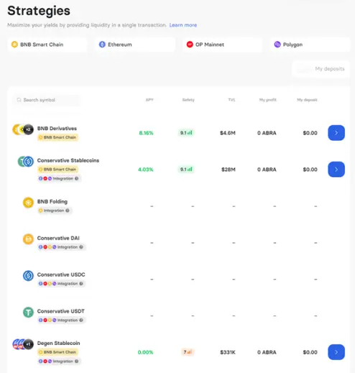Viewport: 355px width, 373px height.
Task: Click the Degen Stablecoin token icons stack
Action: click(23, 344)
